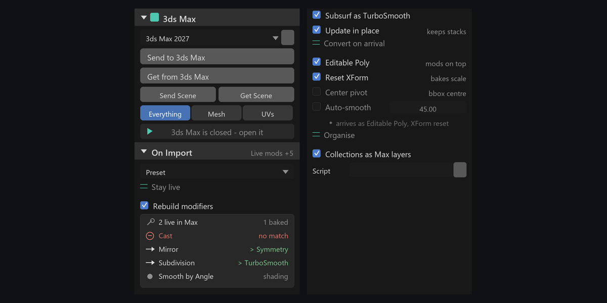
Task: Switch to the Mesh tab
Action: point(216,113)
